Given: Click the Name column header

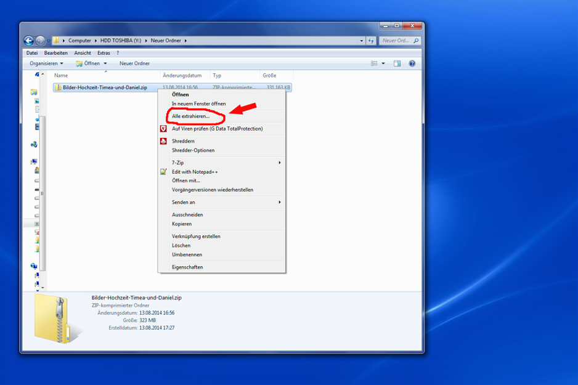Looking at the screenshot, I should [x=61, y=75].
